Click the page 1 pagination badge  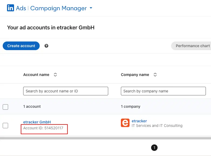[154, 148]
